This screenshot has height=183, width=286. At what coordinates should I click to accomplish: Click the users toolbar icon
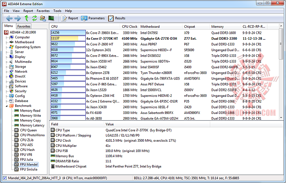tap(43, 18)
